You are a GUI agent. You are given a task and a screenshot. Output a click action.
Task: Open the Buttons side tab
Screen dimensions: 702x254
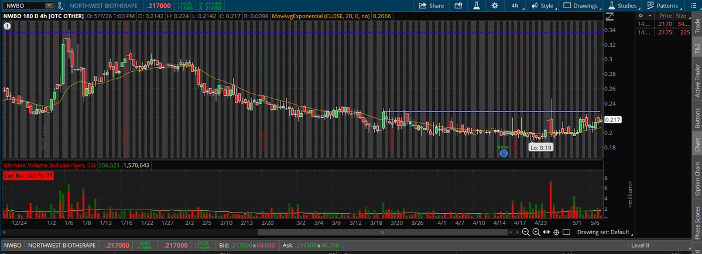coord(697,118)
